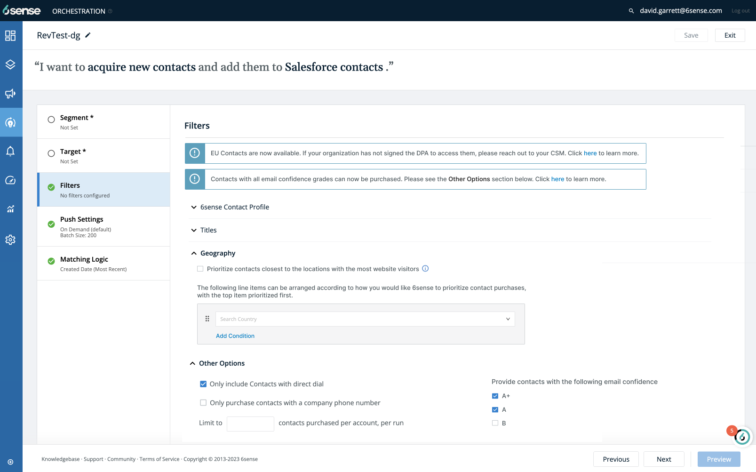Open the 6sense help widget with badge
This screenshot has height=472, width=756.
[742, 437]
